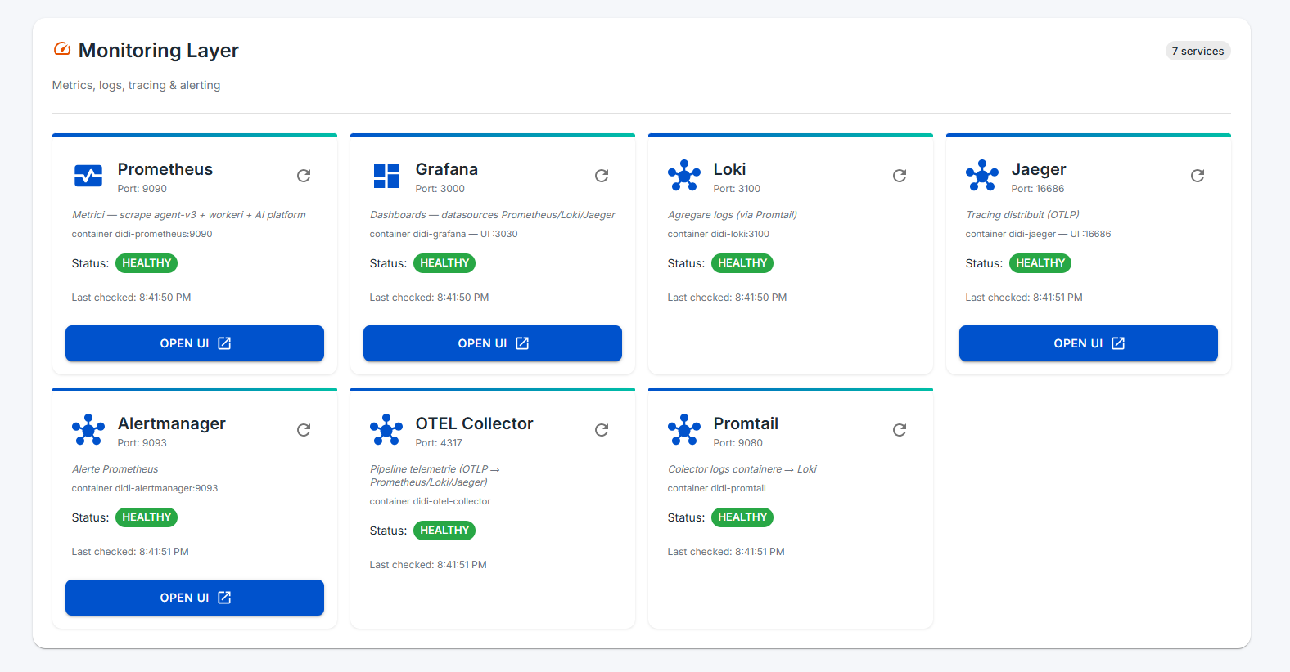The width and height of the screenshot is (1290, 672).
Task: Click the Alertmanager card title
Action: click(172, 423)
